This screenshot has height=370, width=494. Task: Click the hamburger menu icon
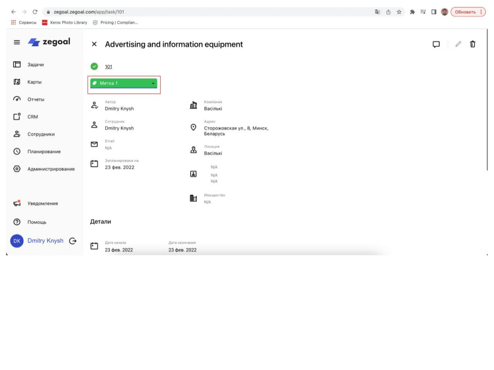click(17, 42)
